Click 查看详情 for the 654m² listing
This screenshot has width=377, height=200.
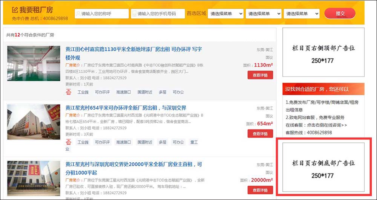pyautogui.click(x=260, y=133)
